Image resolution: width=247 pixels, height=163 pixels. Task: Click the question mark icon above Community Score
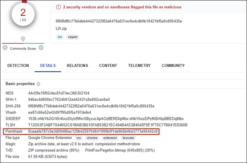[23, 39]
